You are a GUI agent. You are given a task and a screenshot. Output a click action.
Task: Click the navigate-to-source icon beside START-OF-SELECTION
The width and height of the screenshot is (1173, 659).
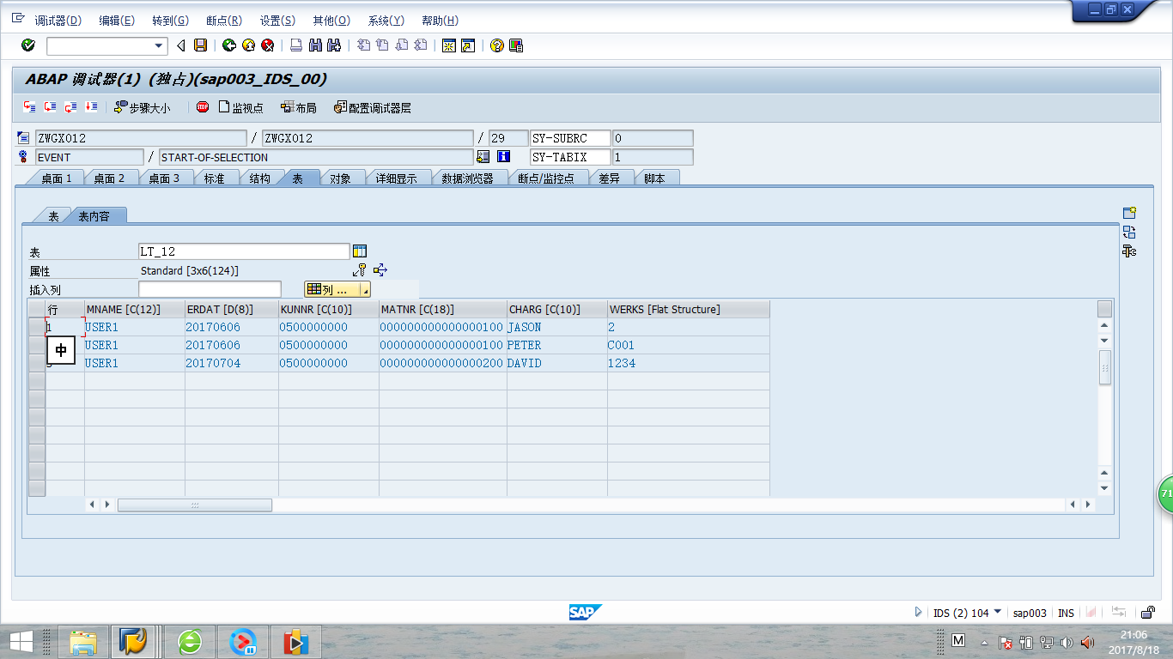pos(483,157)
